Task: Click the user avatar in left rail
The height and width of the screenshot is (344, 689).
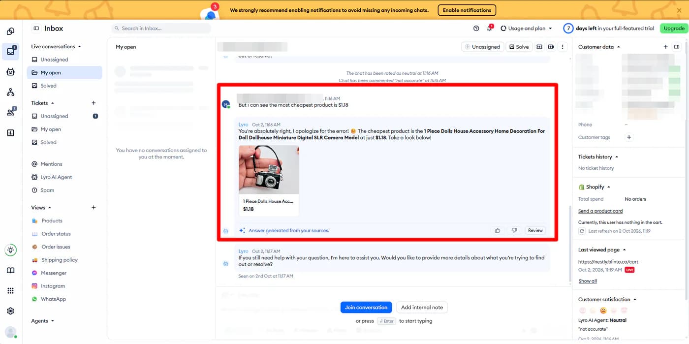Action: click(x=10, y=332)
